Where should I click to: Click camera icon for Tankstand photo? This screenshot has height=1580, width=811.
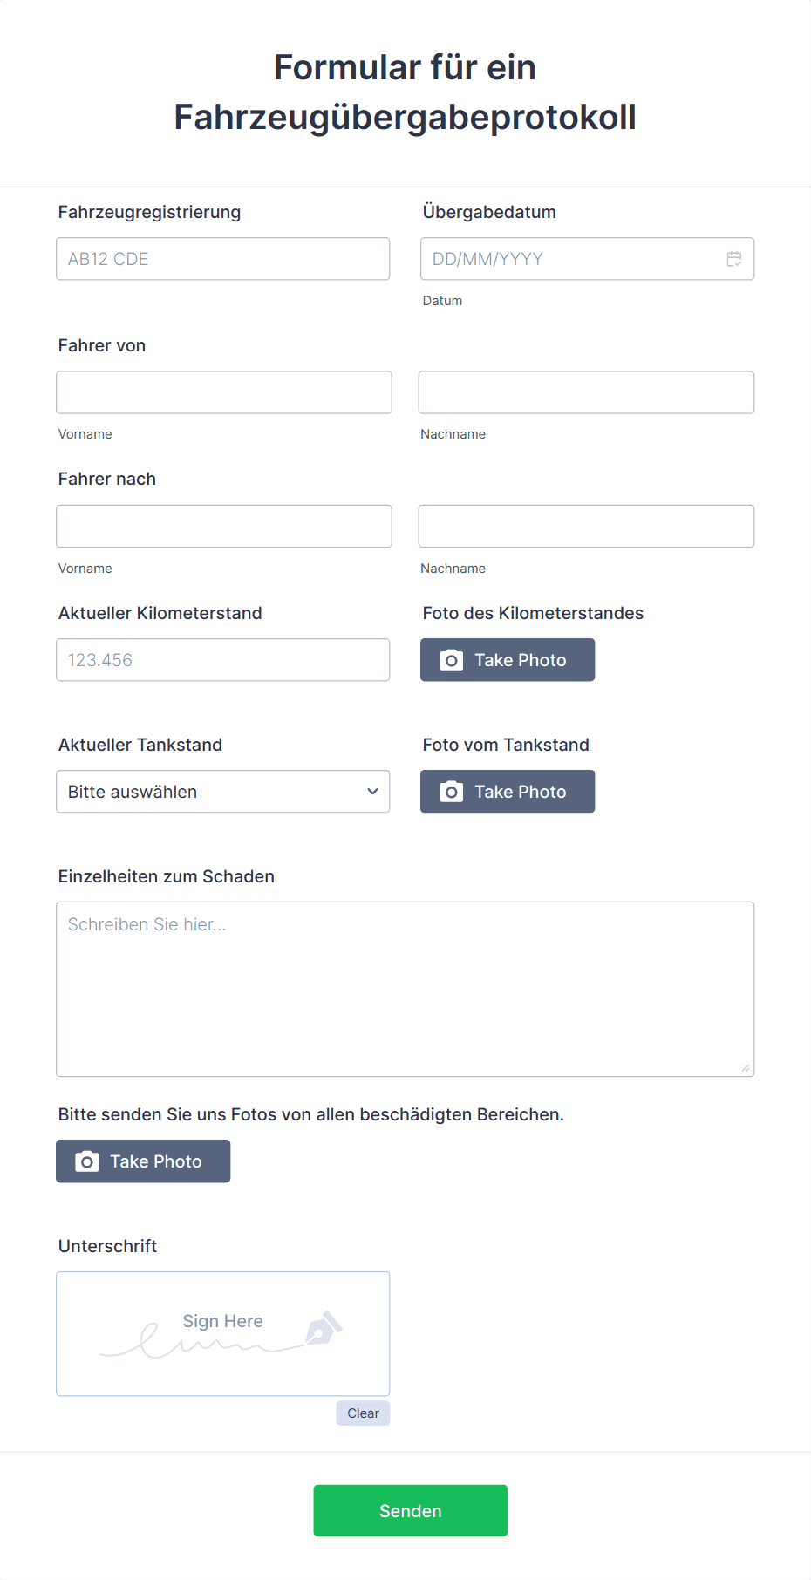click(451, 792)
